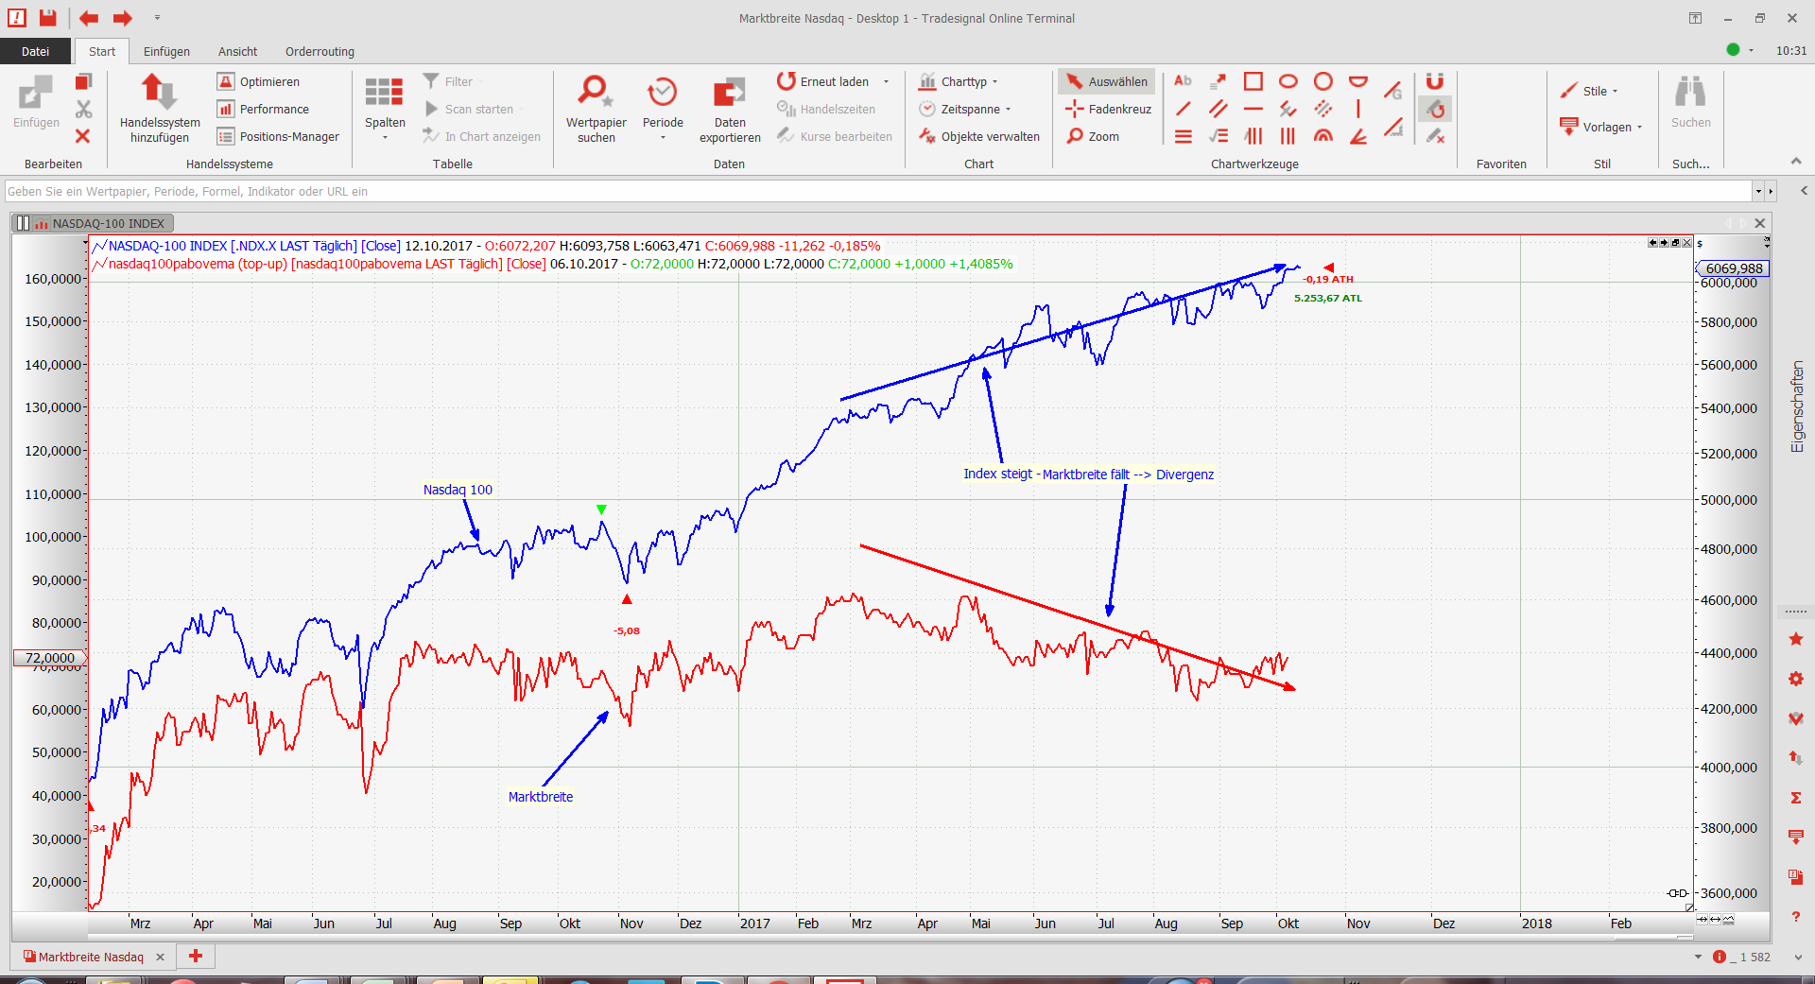
Task: Click the vertical line drawing tool
Action: [1357, 109]
